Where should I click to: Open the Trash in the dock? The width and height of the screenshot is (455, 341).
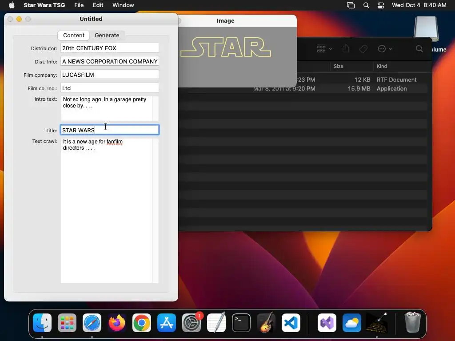coord(412,323)
